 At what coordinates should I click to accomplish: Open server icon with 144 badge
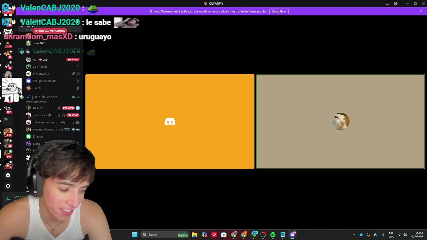click(x=8, y=154)
